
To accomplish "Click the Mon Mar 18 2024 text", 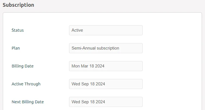I will click(x=88, y=66).
